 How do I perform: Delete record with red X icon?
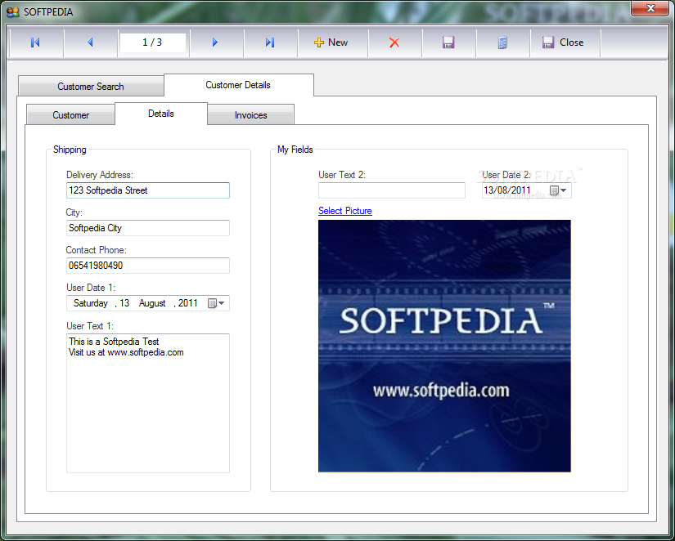(x=394, y=42)
